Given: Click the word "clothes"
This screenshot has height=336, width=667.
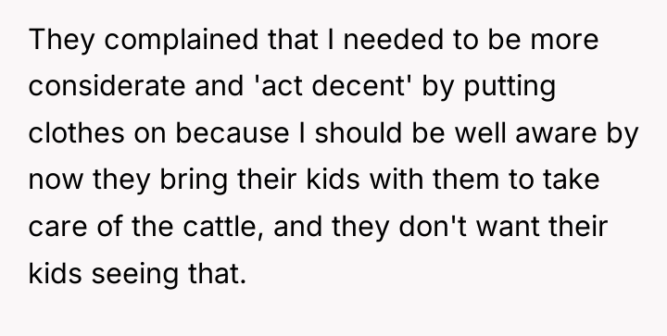Looking at the screenshot, I should (x=77, y=133).
